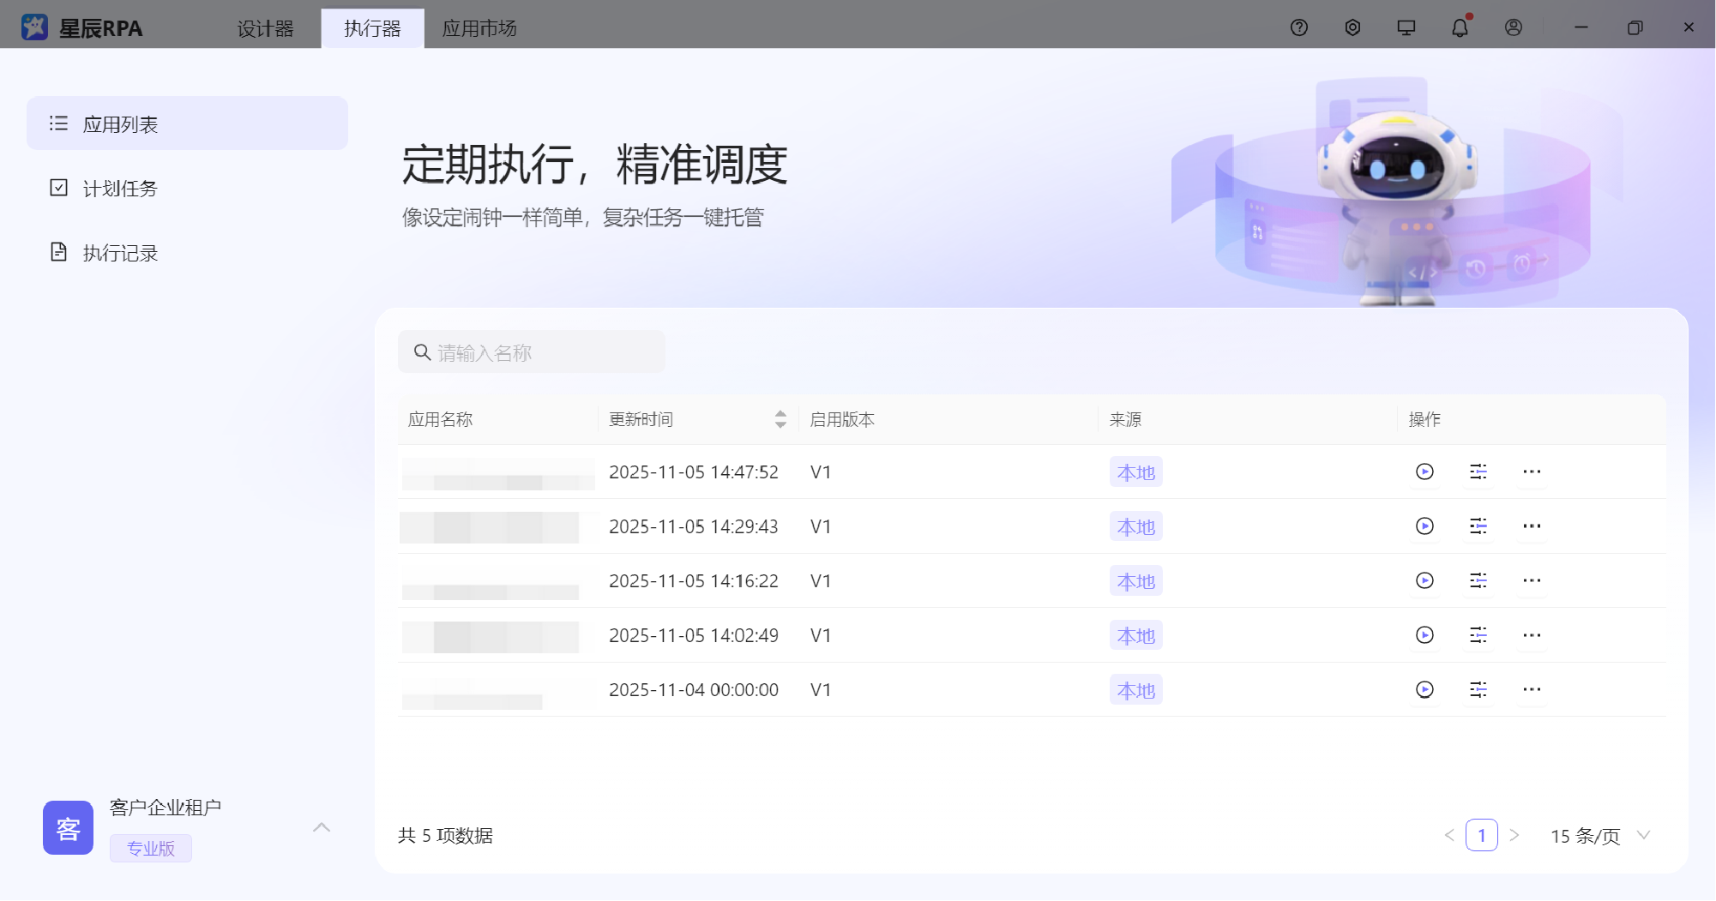Sort the list by 更新时间 column

(x=780, y=419)
